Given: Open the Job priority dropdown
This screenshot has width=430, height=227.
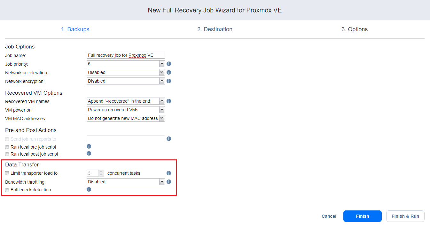Looking at the screenshot, I should [x=126, y=64].
